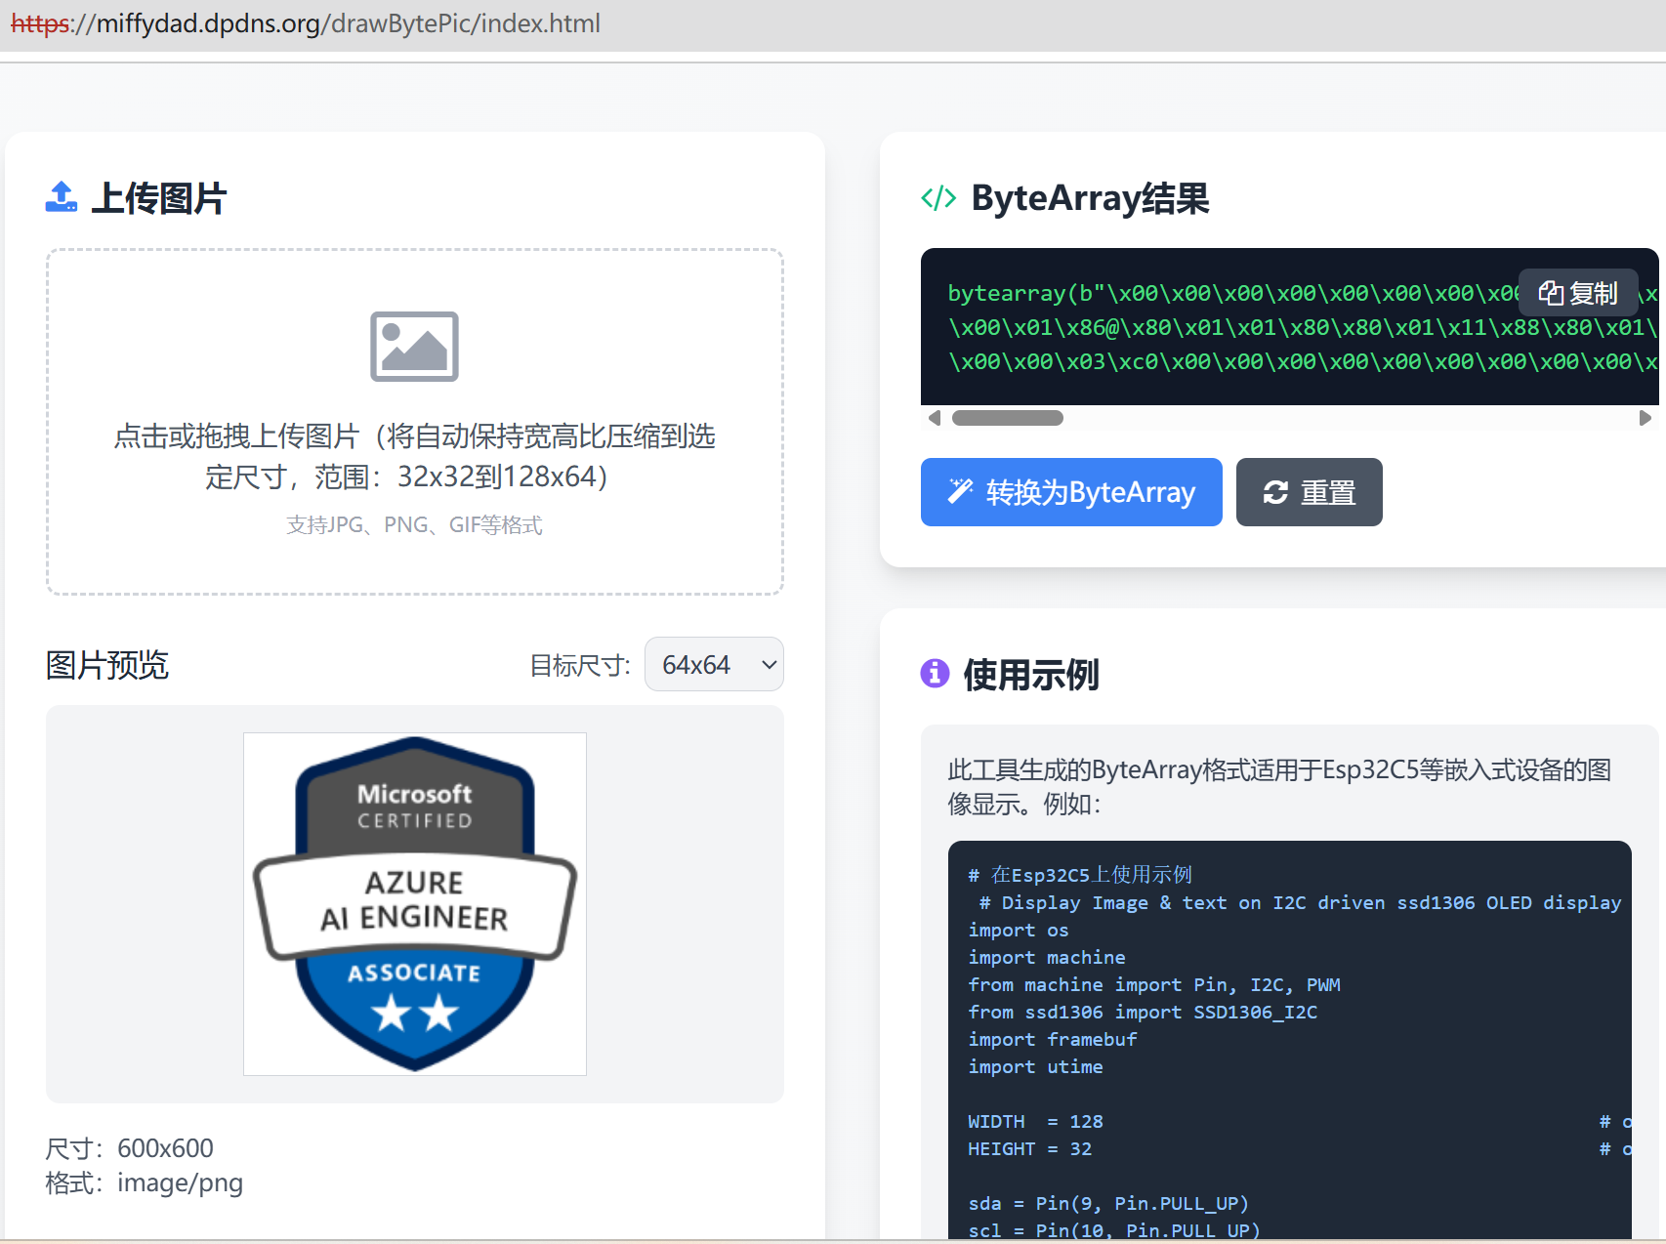The image size is (1666, 1244).
Task: Click the image placeholder icon in upload zone
Action: click(x=414, y=347)
